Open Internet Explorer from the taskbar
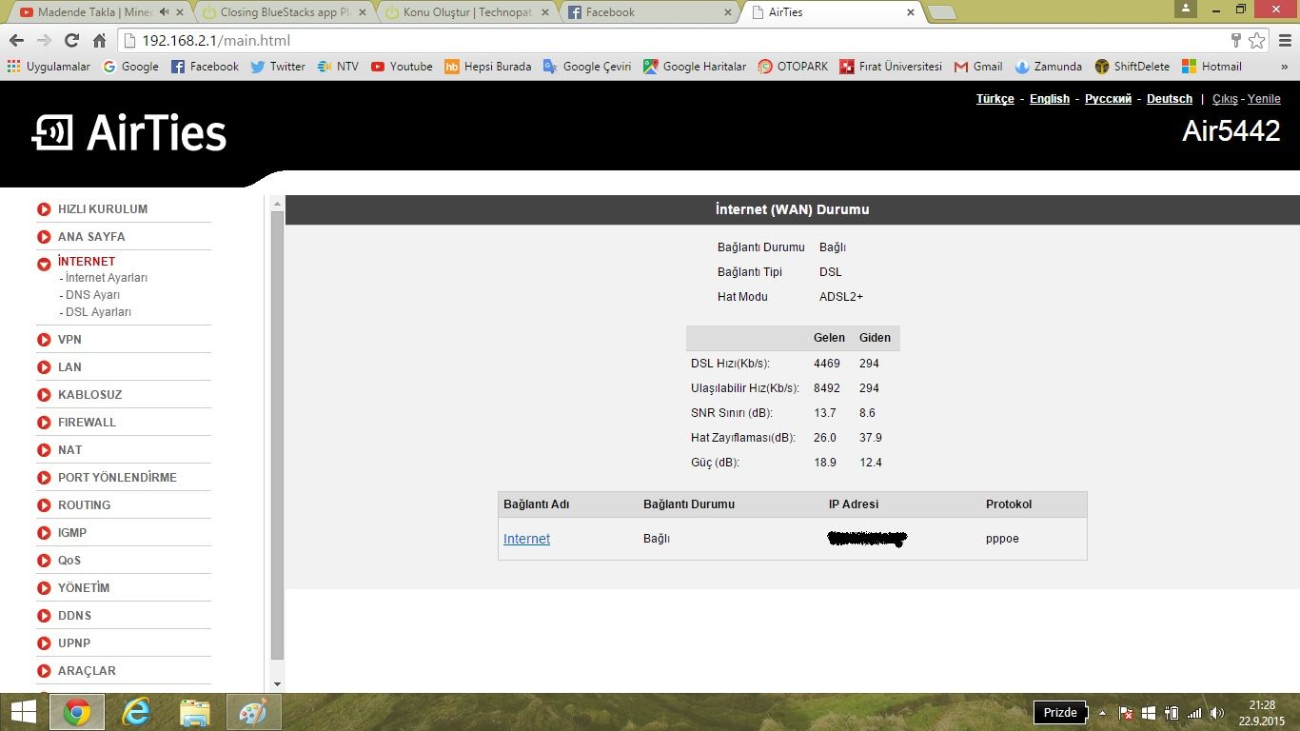This screenshot has height=731, width=1300. click(137, 712)
